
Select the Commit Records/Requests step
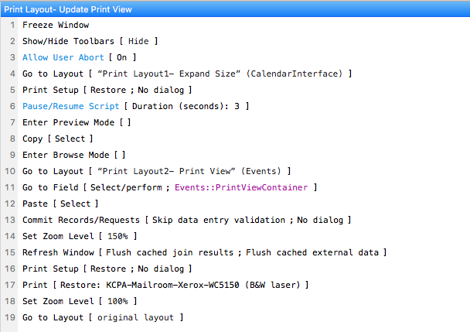pos(186,220)
